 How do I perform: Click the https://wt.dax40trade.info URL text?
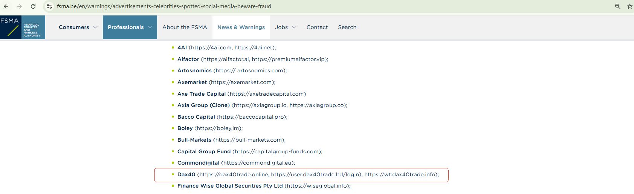coord(400,174)
